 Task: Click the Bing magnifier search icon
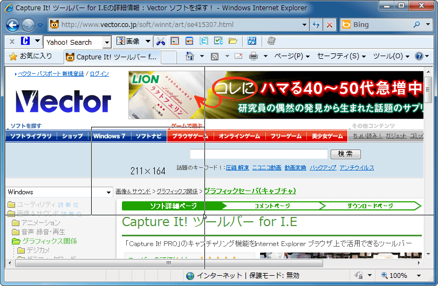416,25
